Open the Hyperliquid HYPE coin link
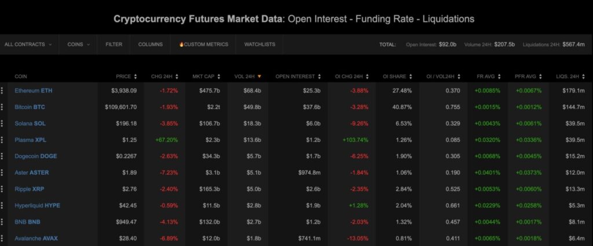This screenshot has height=246, width=593. click(x=38, y=205)
